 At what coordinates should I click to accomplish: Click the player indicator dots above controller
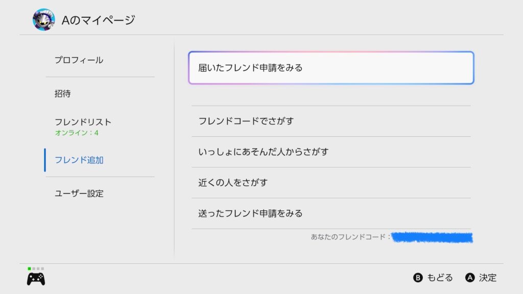point(36,268)
